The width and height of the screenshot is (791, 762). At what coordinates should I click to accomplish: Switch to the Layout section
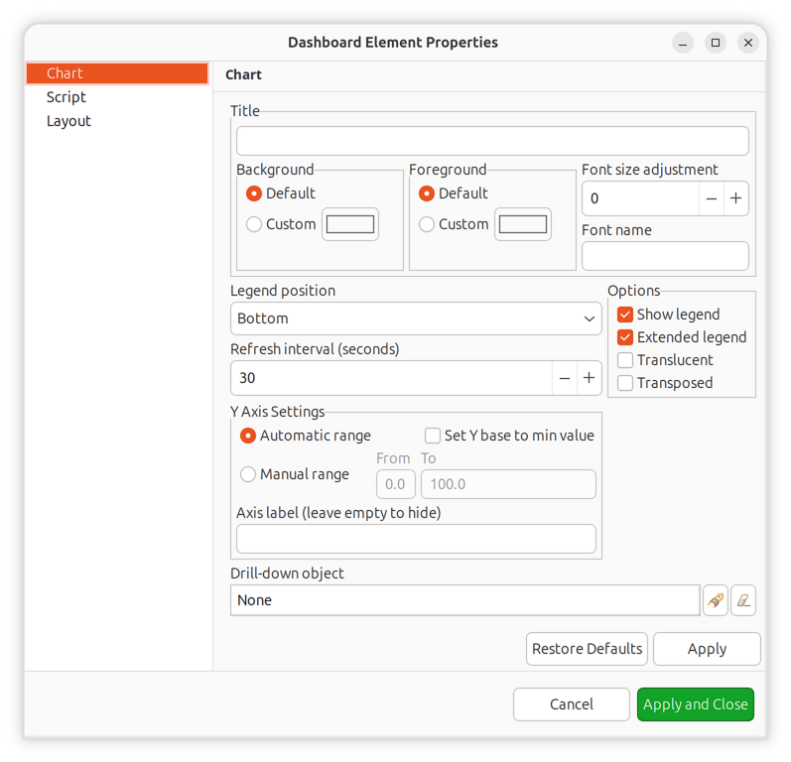[x=68, y=121]
